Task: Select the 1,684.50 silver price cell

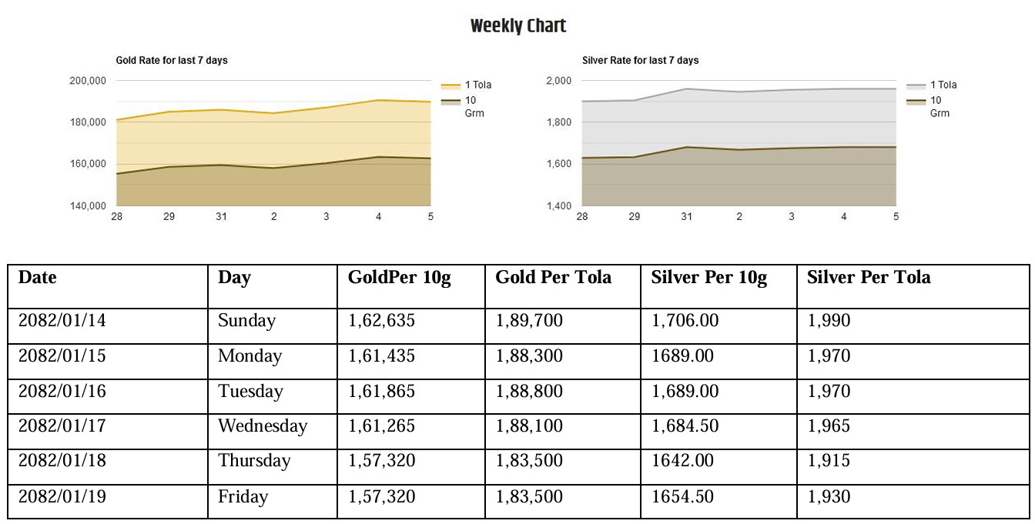Action: (x=685, y=426)
